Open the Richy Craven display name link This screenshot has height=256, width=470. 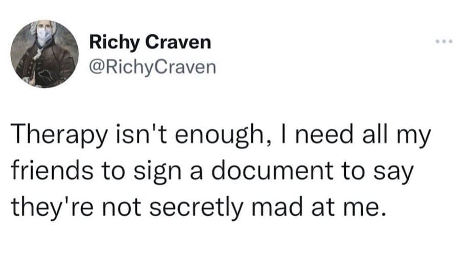tap(149, 42)
